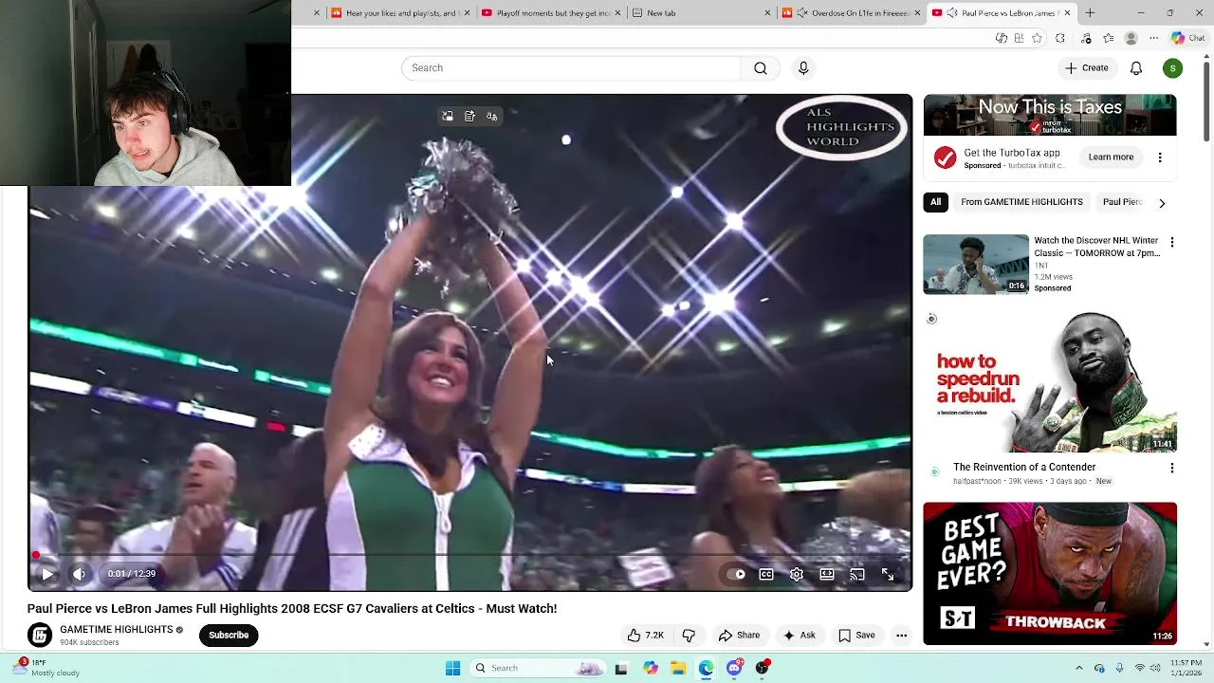Open options for The Reinvention of a Contender
Image resolution: width=1214 pixels, height=683 pixels.
[x=1172, y=469]
